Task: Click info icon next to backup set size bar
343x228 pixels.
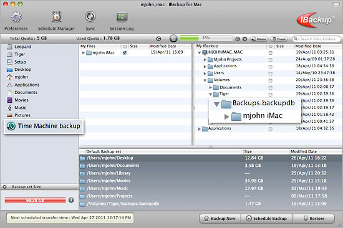Action: 71,200
